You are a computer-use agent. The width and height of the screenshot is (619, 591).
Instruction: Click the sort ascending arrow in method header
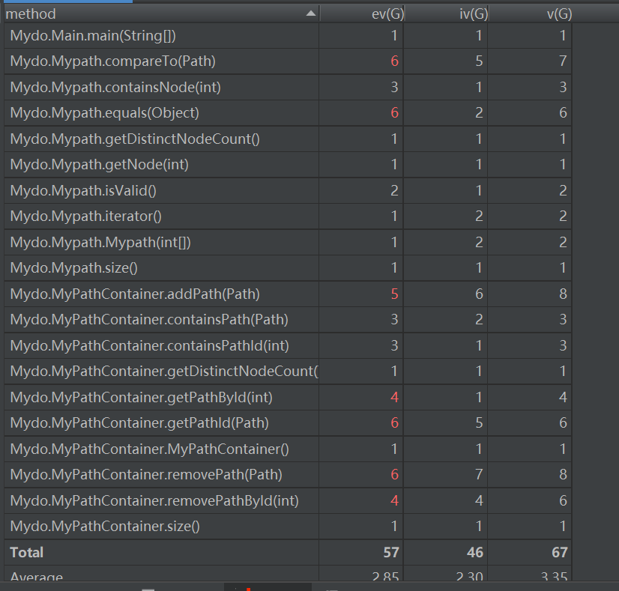[x=311, y=13]
